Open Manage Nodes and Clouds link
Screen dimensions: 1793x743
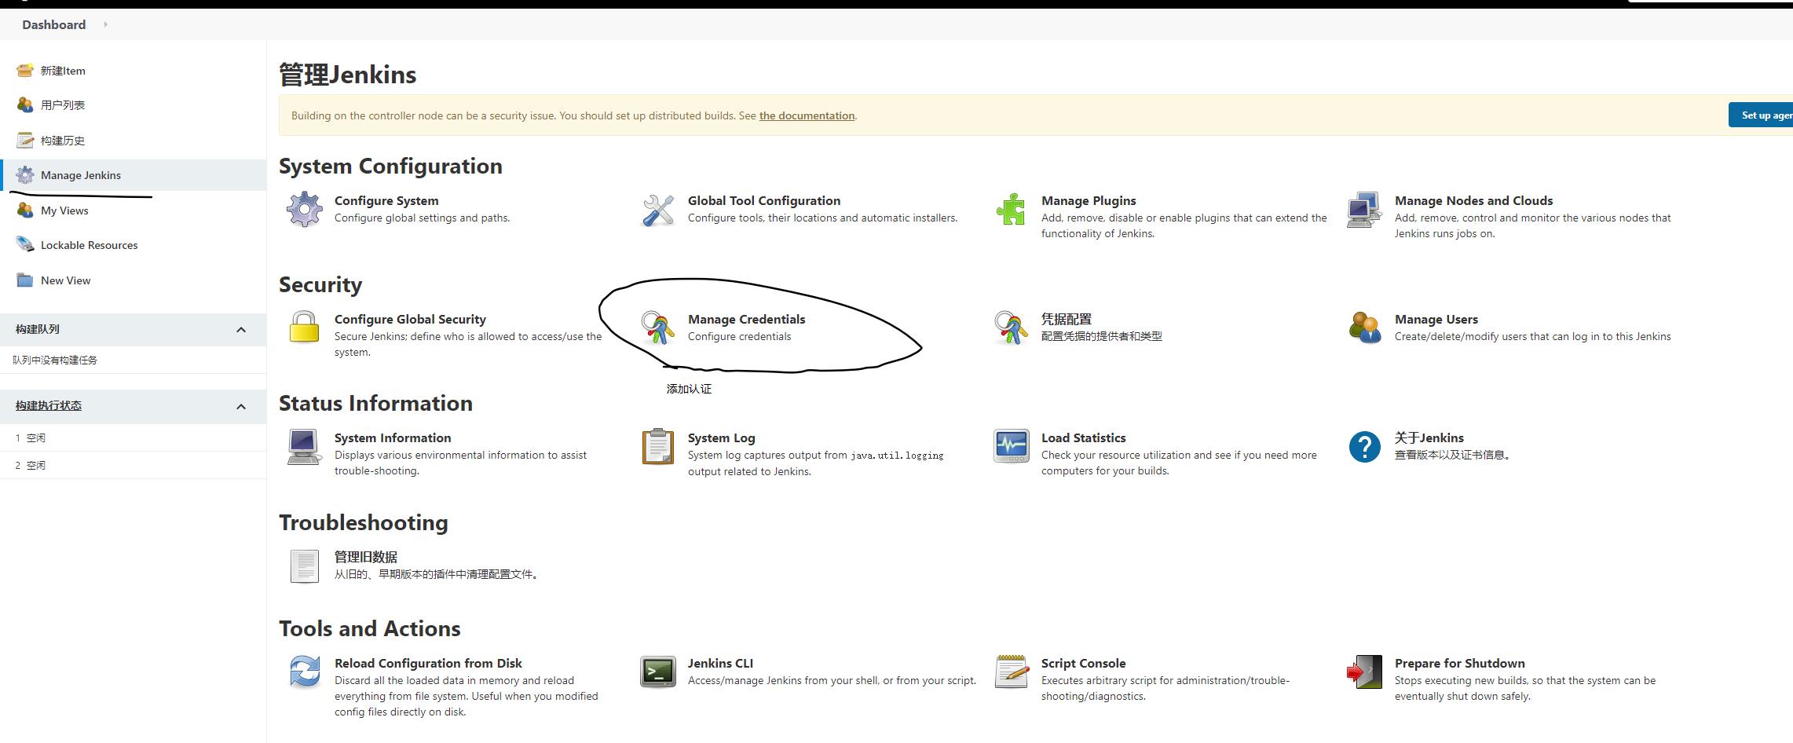coord(1473,201)
